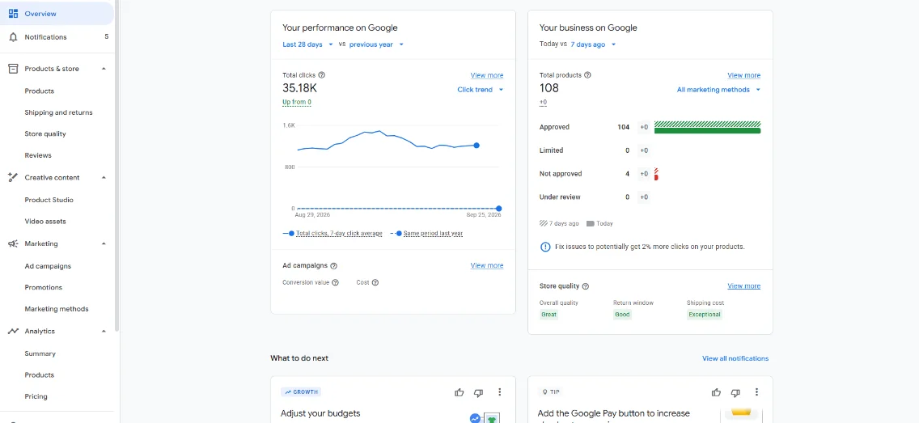Screen dimensions: 919x423
Task: Click help icon beside Cost
Action: pos(375,282)
